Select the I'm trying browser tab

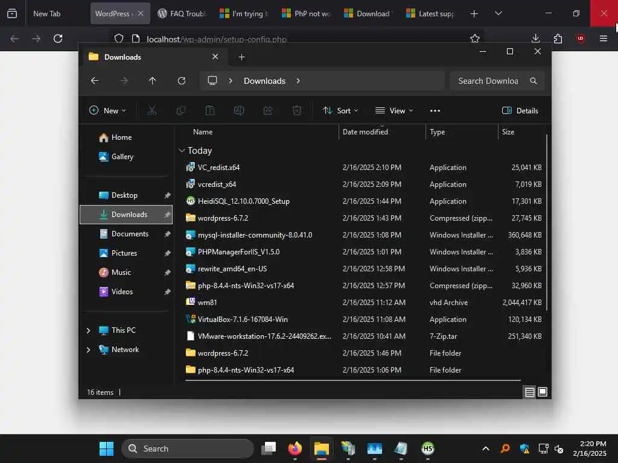tap(245, 13)
